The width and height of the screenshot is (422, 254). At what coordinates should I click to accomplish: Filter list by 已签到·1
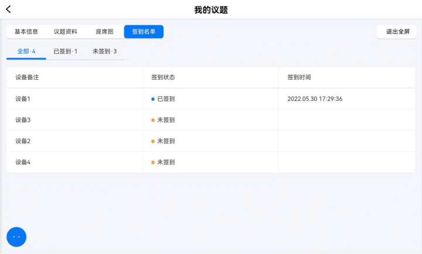click(x=66, y=52)
